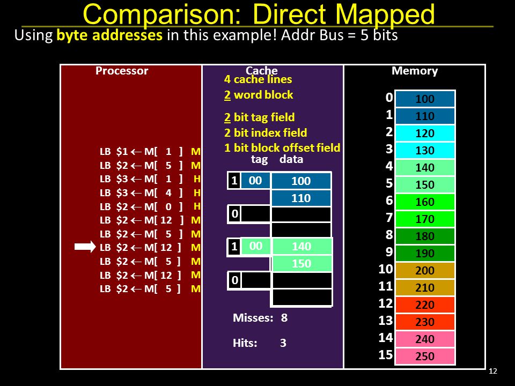Image resolution: width=515 pixels, height=386 pixels.
Task: Select instruction 'LB $2 ← M[ 0 ]'
Action: coord(141,206)
